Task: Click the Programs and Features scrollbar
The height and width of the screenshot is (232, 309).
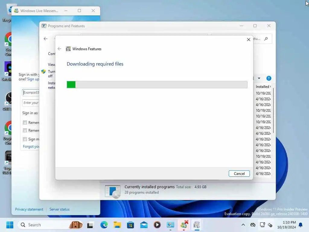Action: click(x=273, y=111)
